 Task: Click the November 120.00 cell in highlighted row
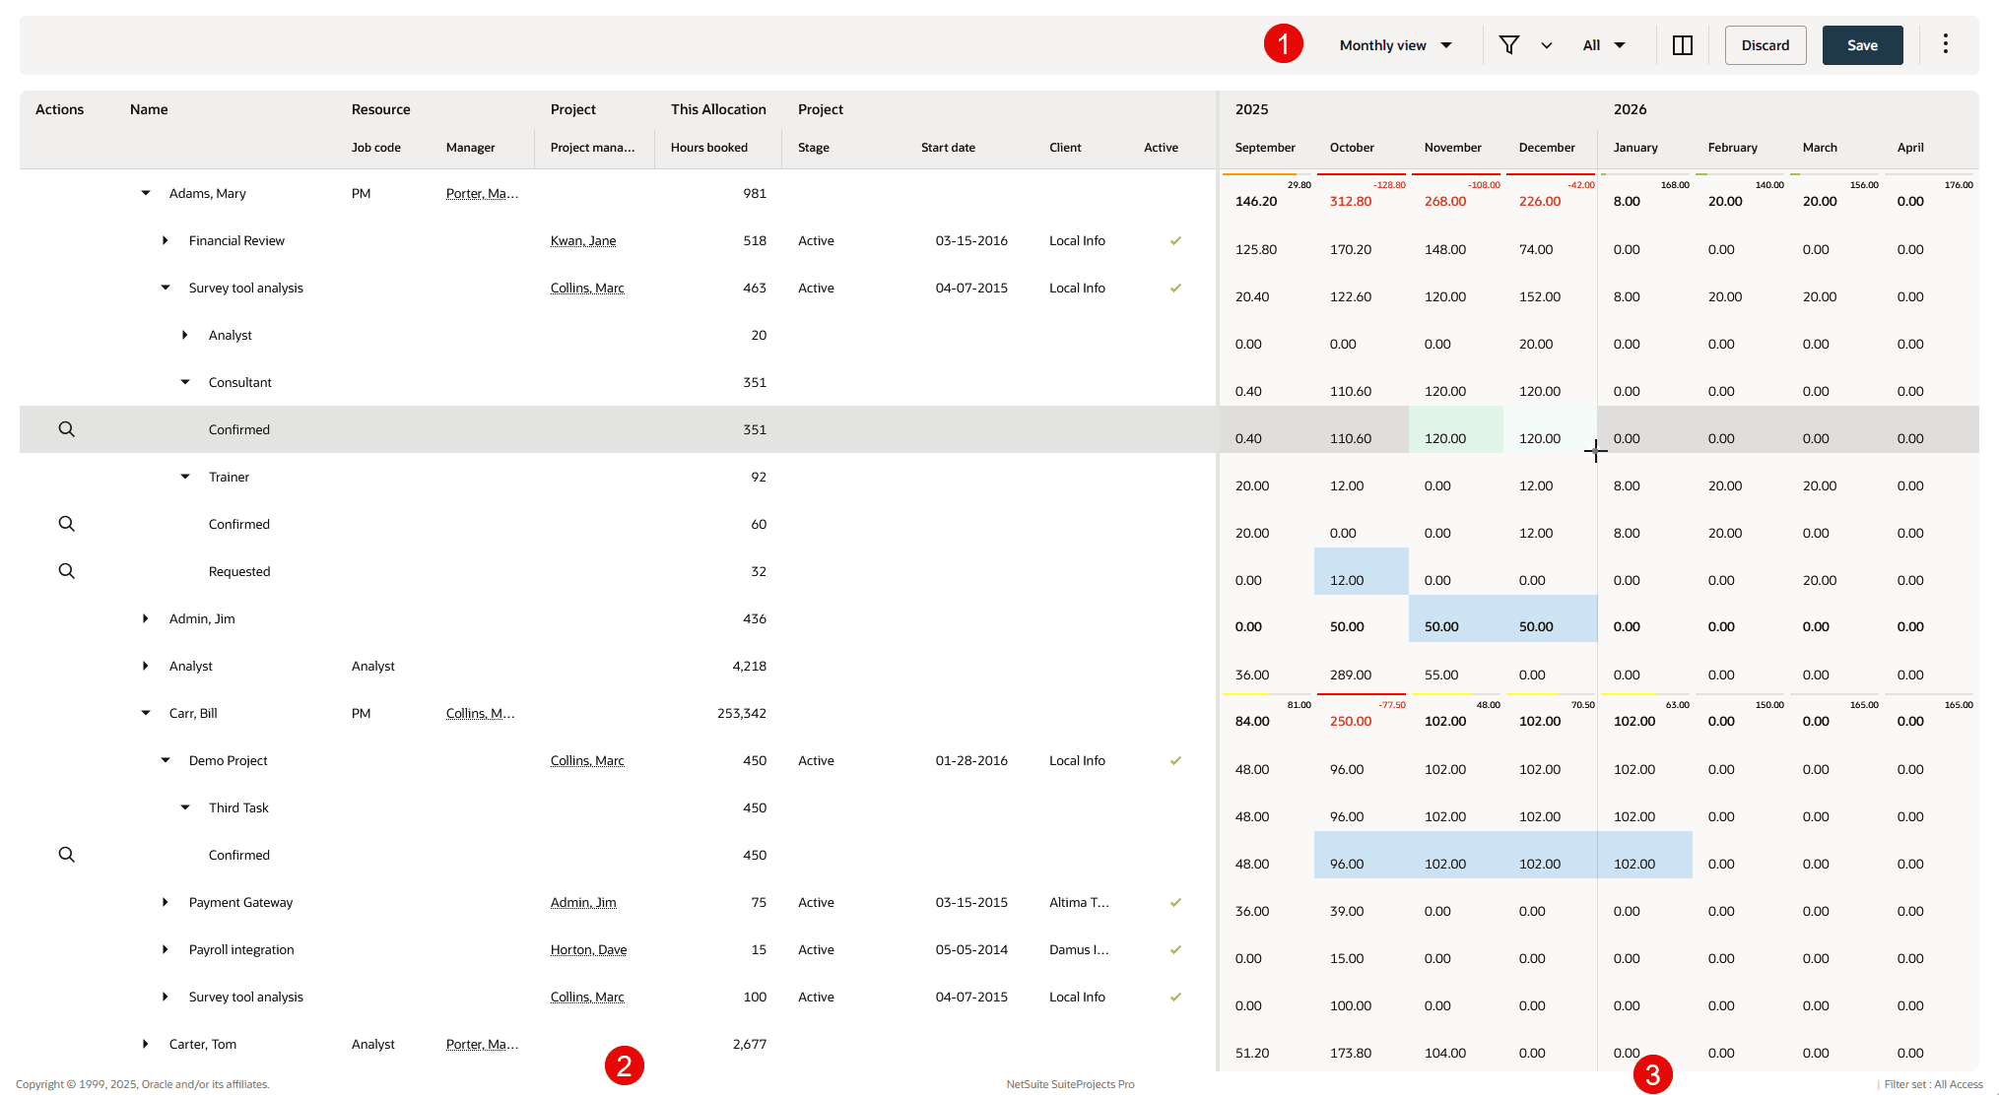(1454, 430)
